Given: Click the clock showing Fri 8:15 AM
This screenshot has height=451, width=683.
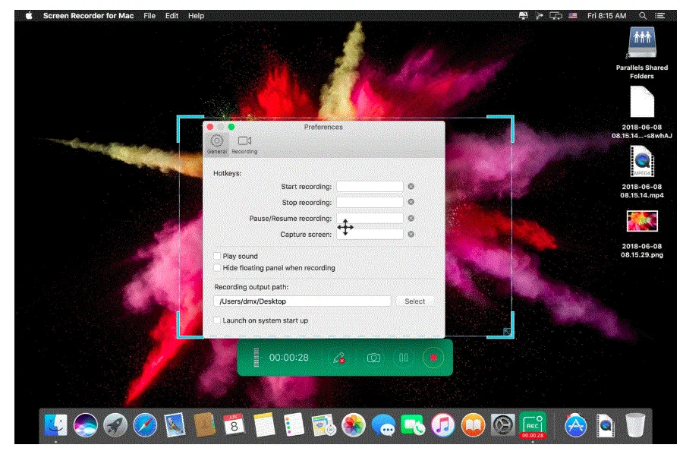Looking at the screenshot, I should point(607,16).
